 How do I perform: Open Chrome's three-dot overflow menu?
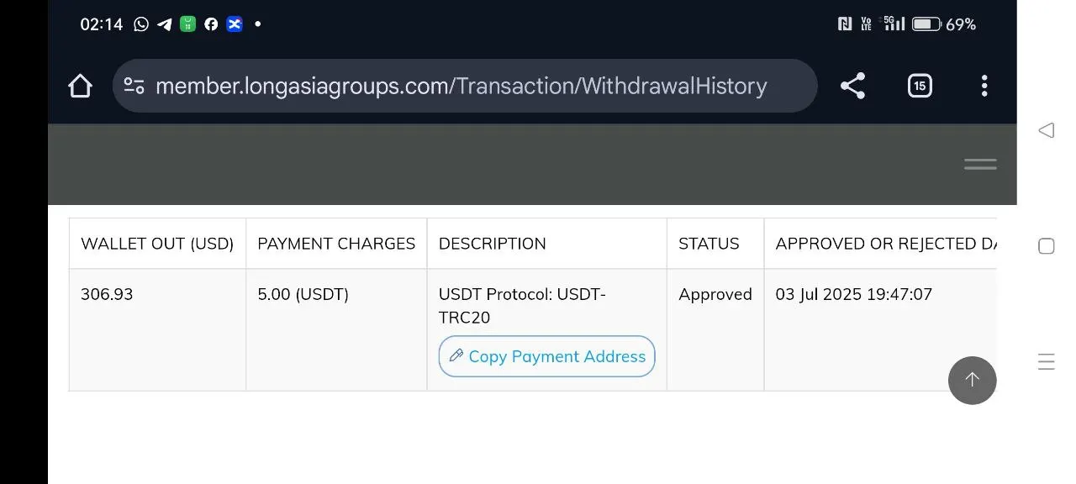pyautogui.click(x=984, y=86)
